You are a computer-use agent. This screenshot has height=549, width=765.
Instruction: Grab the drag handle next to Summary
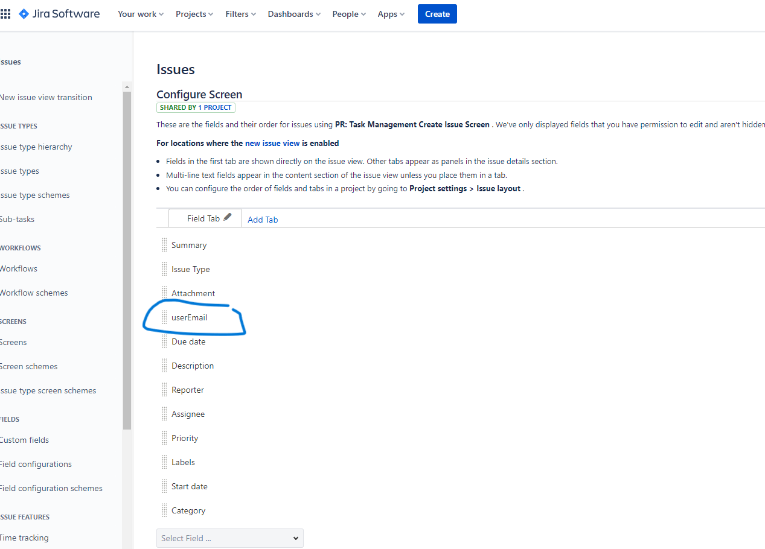(164, 244)
